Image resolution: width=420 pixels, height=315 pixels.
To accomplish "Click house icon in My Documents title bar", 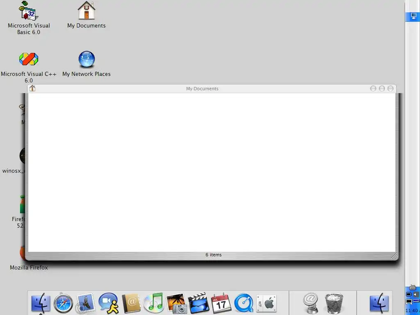I will (x=32, y=88).
